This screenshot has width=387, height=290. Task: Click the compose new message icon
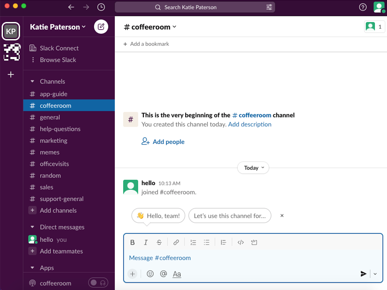pyautogui.click(x=101, y=27)
